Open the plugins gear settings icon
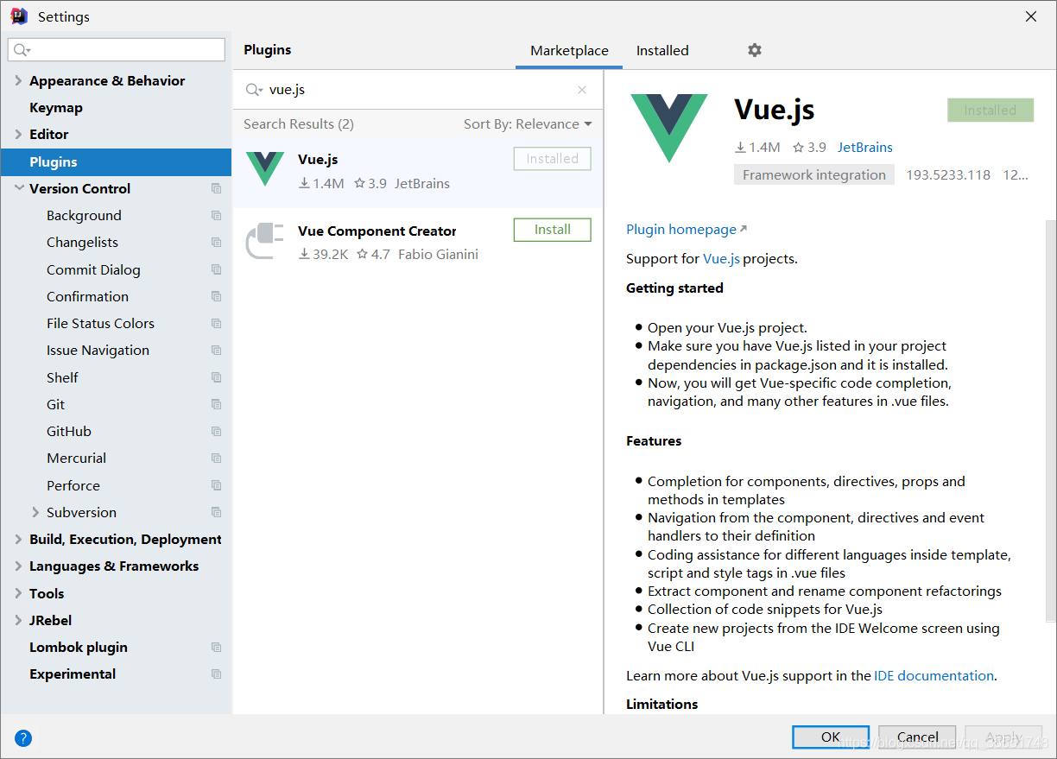This screenshot has height=759, width=1057. pyautogui.click(x=755, y=50)
